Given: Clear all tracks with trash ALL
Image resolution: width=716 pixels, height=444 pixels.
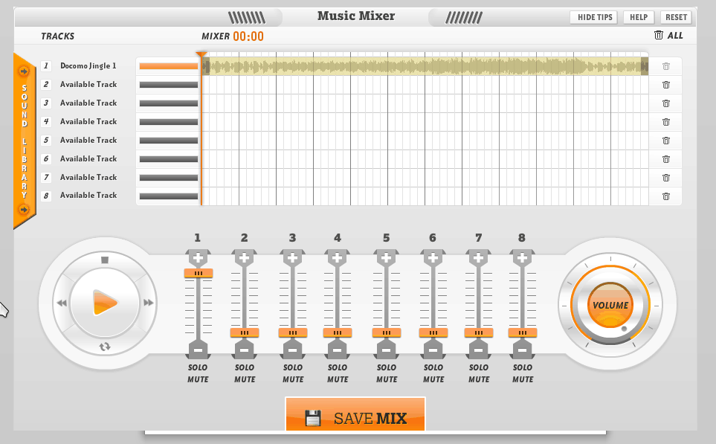Looking at the screenshot, I should [668, 35].
